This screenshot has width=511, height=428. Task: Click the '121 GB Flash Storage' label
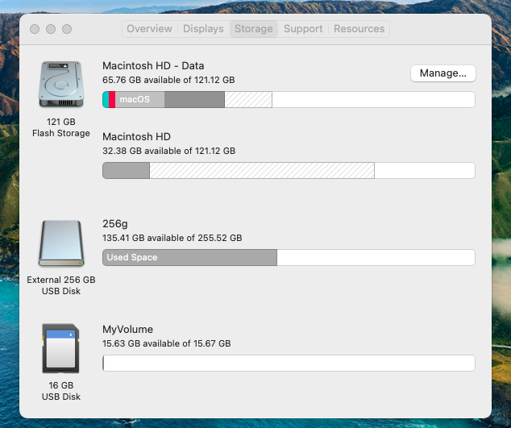61,127
